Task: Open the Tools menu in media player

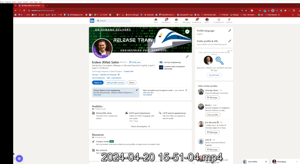Action: [31, 2]
